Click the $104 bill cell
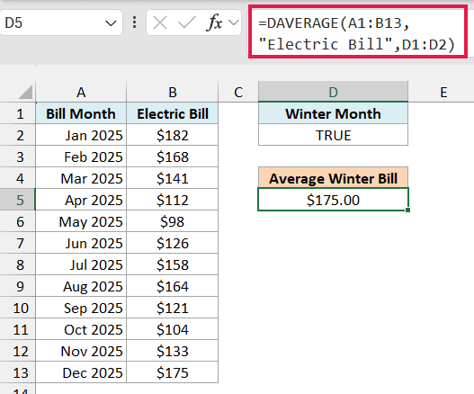 coord(173,329)
